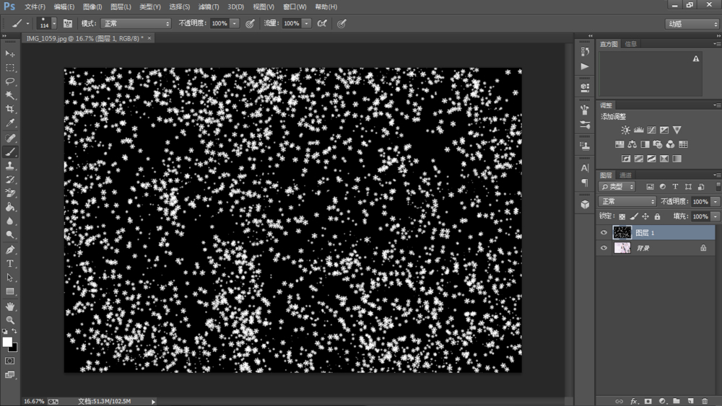Toggle lock position
Image resolution: width=722 pixels, height=406 pixels.
(x=645, y=216)
